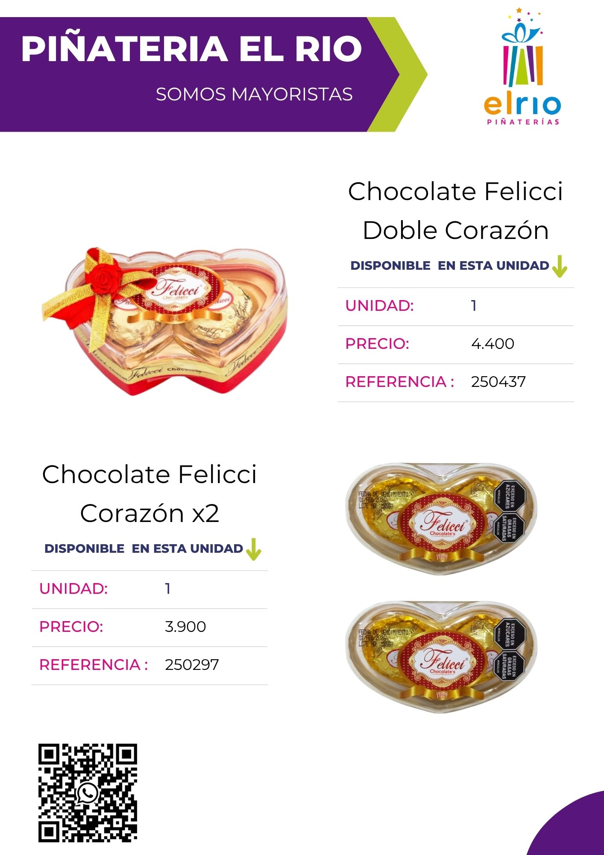This screenshot has width=604, height=855.
Task: Click the green chevron in header banner
Action: (x=397, y=74)
